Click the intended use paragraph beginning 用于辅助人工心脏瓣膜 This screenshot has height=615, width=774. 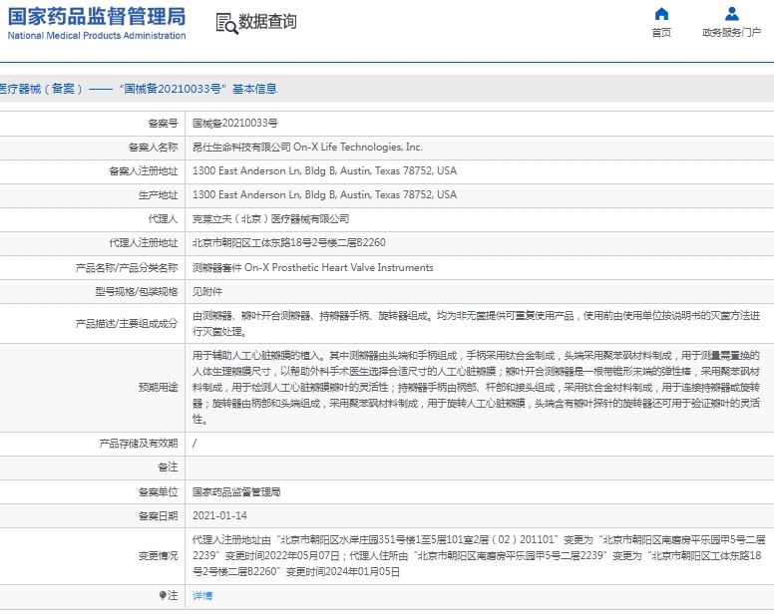476,387
